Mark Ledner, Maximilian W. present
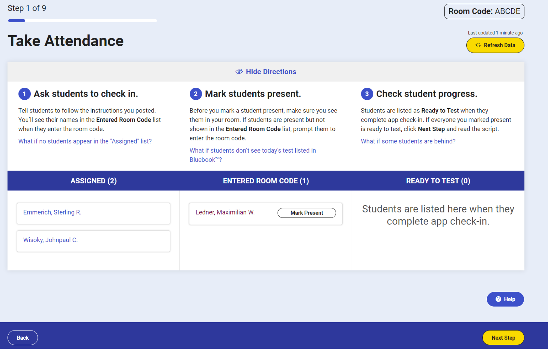Screen dimensions: 548x349 [x=307, y=213]
